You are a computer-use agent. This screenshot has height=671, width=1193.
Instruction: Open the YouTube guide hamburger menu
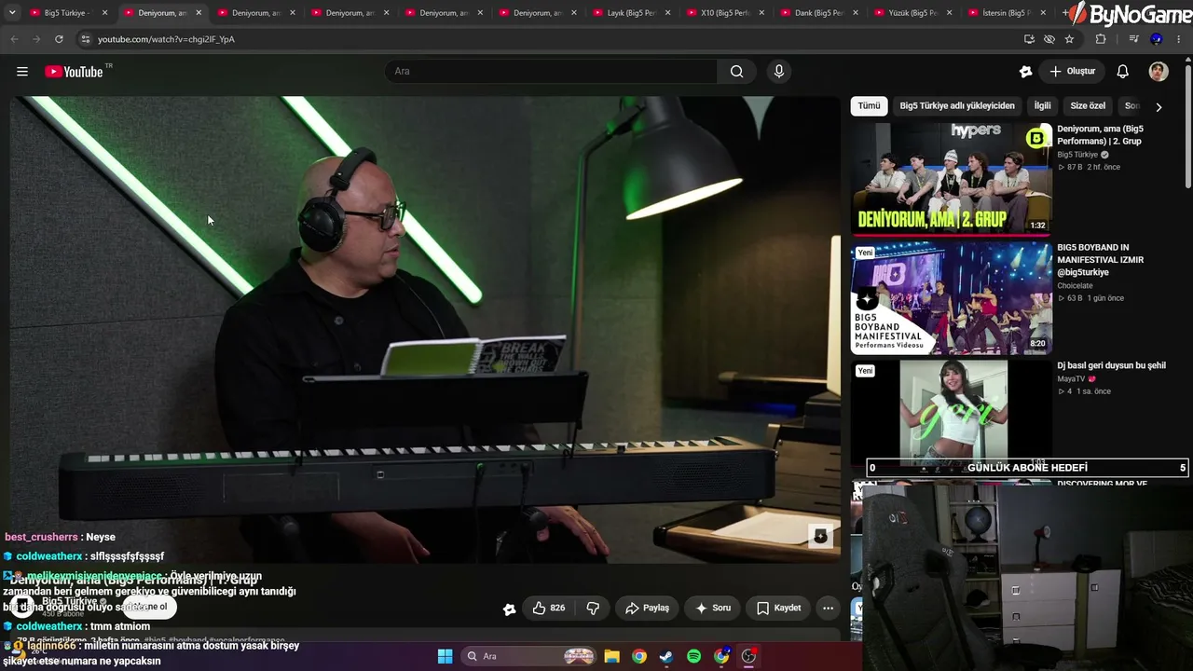(x=22, y=72)
